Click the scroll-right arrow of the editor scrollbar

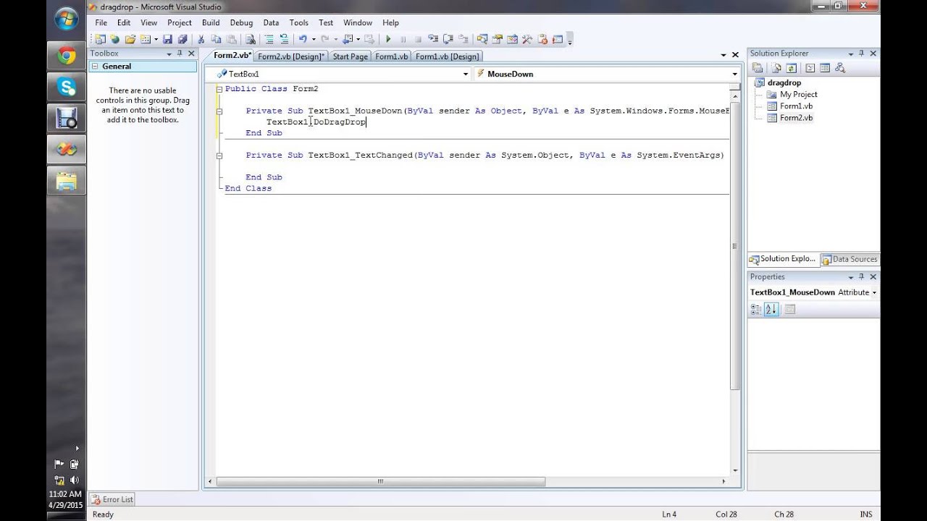click(x=723, y=481)
